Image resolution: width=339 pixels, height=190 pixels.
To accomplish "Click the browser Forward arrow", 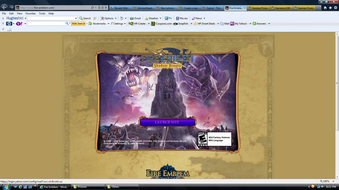I will point(11,7).
